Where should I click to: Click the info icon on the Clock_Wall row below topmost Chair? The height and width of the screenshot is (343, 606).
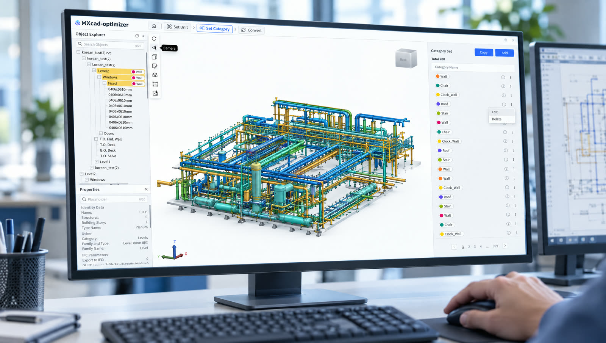504,96
